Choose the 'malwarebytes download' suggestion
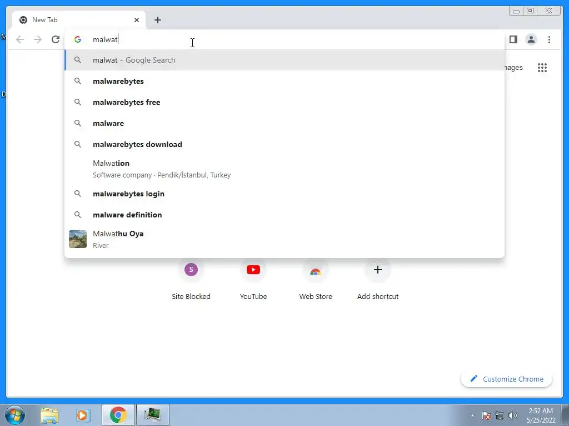Screen dimensions: 569x426 [x=284, y=144]
